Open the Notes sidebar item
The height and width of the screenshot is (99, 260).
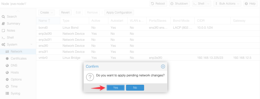click(18, 31)
